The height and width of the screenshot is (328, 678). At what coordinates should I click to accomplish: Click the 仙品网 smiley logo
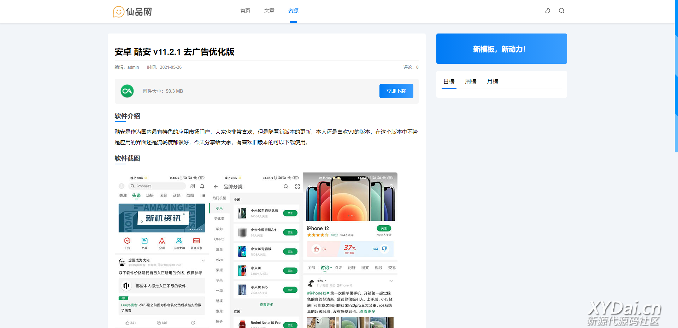click(x=118, y=12)
